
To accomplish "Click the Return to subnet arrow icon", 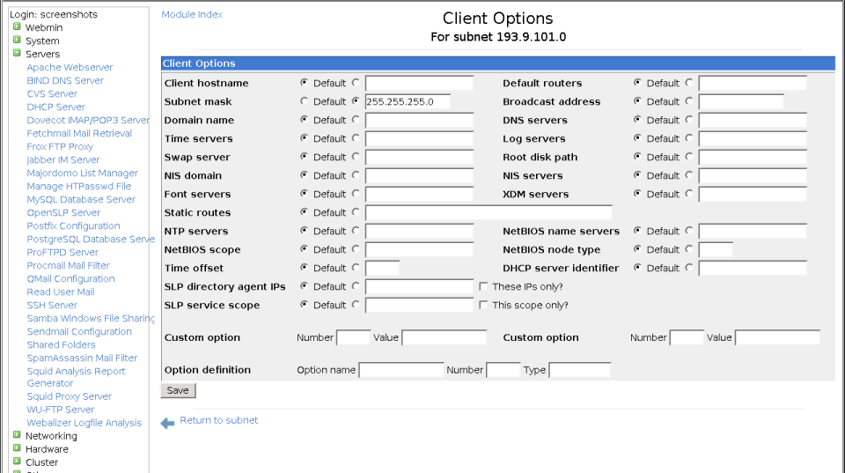I will 167,424.
